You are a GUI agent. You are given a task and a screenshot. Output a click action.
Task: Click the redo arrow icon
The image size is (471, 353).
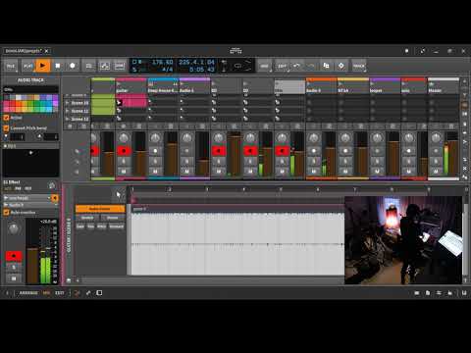click(311, 66)
